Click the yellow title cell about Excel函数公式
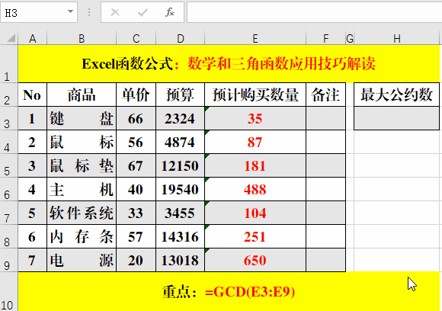 click(229, 64)
